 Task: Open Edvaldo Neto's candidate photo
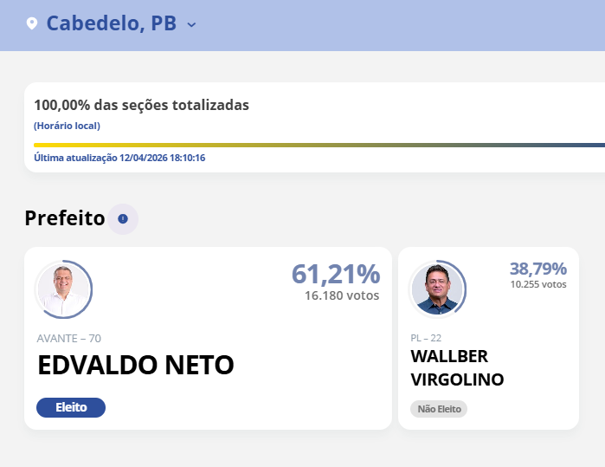(63, 289)
